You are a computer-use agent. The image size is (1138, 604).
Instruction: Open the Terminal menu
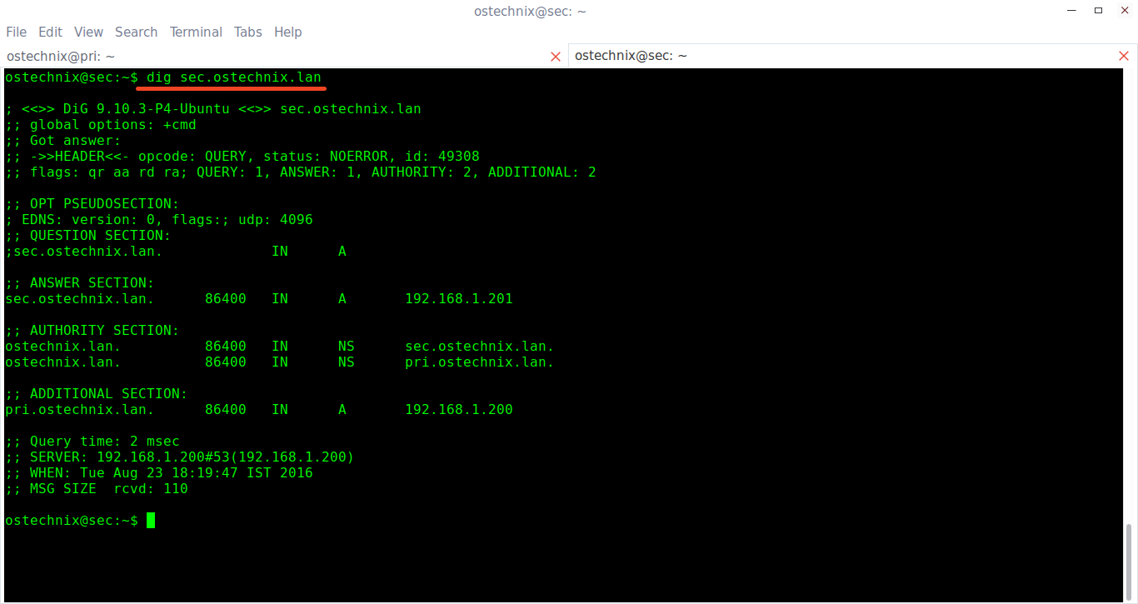pos(196,32)
